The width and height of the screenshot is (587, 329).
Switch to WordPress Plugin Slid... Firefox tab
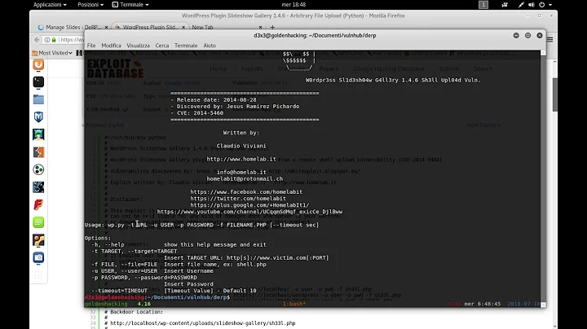tap(149, 28)
